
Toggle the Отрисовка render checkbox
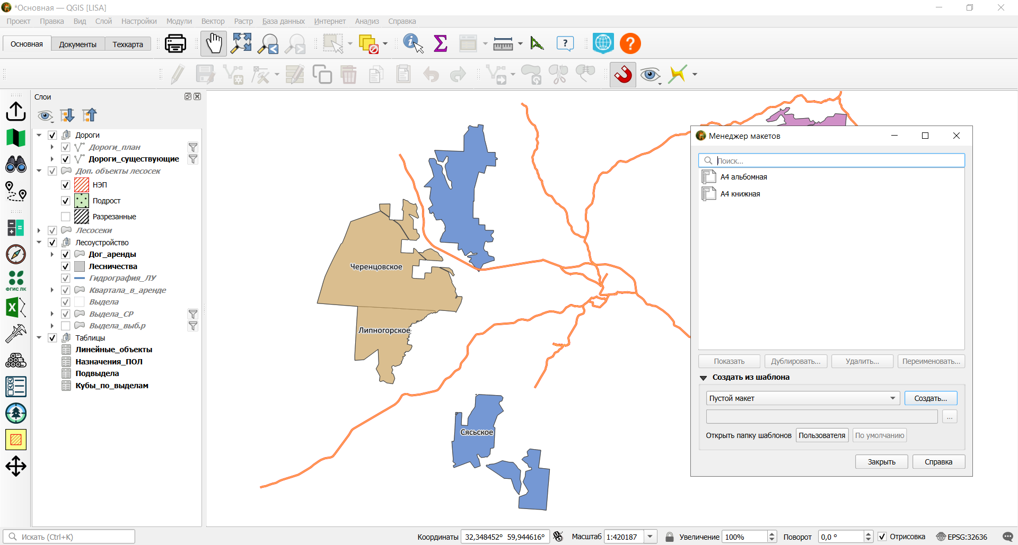point(882,537)
